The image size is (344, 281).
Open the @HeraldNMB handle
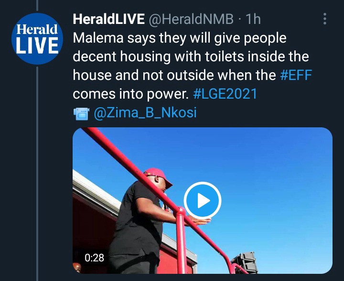[191, 19]
